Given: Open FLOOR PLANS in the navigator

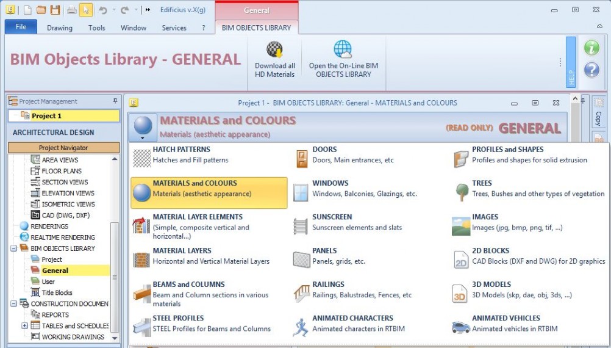Looking at the screenshot, I should tap(62, 171).
